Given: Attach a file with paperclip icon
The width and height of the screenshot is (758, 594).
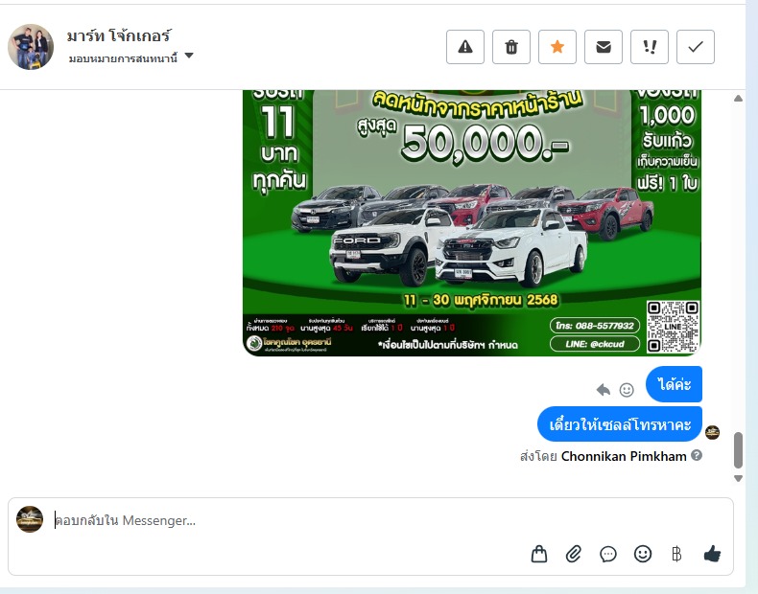Looking at the screenshot, I should 574,554.
